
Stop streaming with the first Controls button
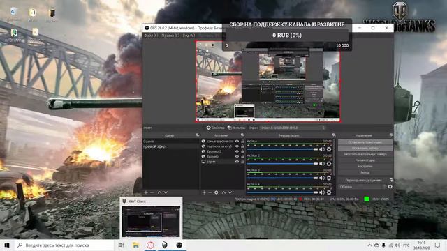pyautogui.click(x=365, y=142)
